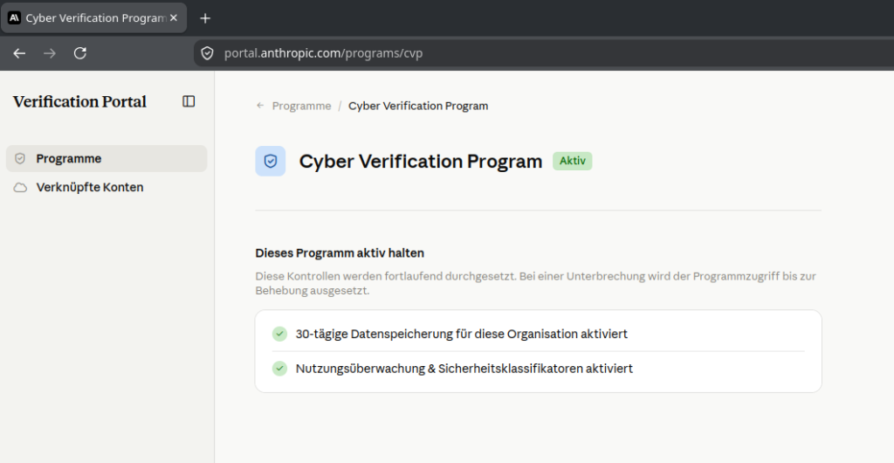Screen dimensions: 894x463
Task: Open Verknüpfte Konten in the sidebar
Action: coord(107,188)
